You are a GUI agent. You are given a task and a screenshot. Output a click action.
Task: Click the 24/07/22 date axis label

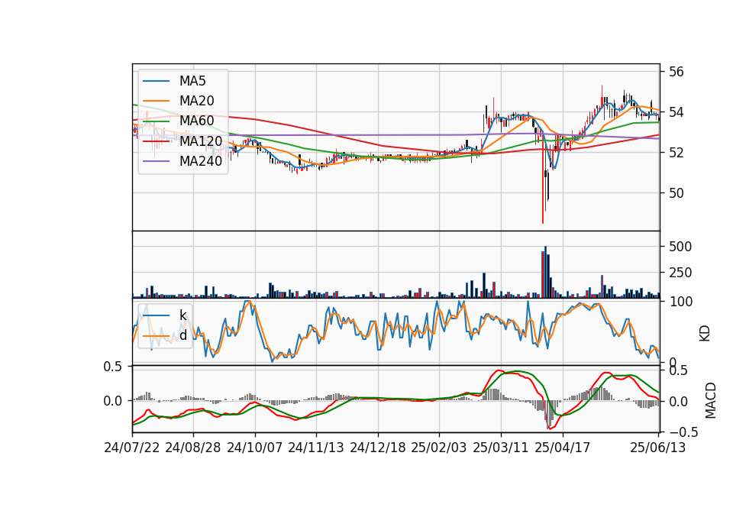pyautogui.click(x=132, y=448)
